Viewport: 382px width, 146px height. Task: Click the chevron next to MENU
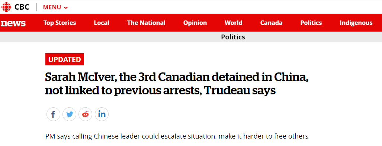click(x=66, y=8)
